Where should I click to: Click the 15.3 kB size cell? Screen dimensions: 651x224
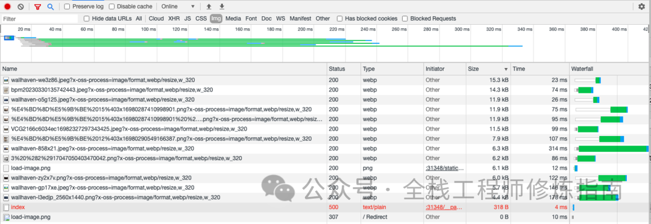click(498, 80)
